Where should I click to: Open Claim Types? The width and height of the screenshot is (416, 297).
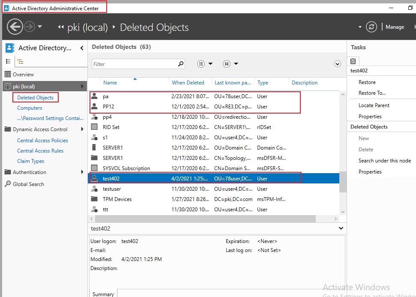[30, 161]
